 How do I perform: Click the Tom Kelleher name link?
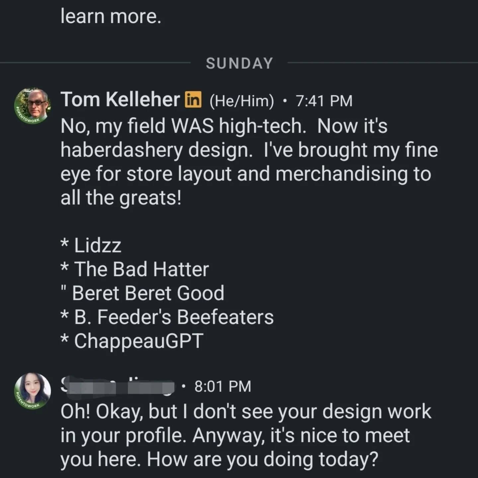120,100
